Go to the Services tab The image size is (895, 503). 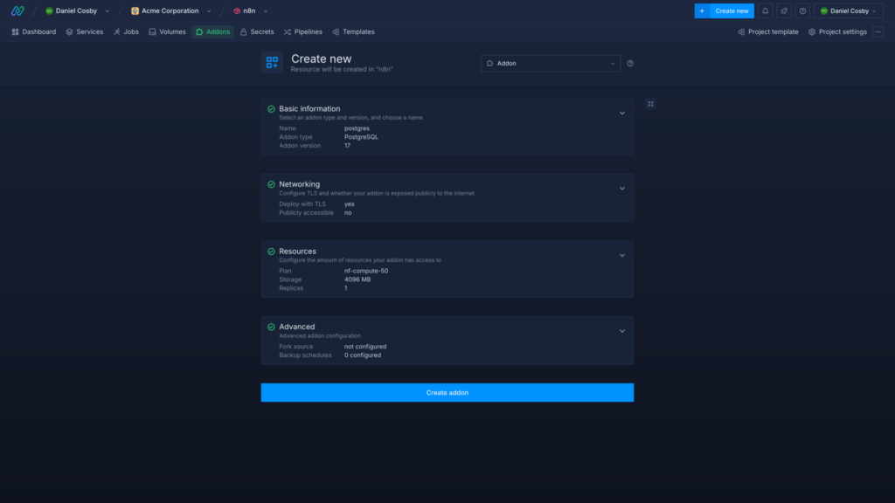pyautogui.click(x=84, y=31)
